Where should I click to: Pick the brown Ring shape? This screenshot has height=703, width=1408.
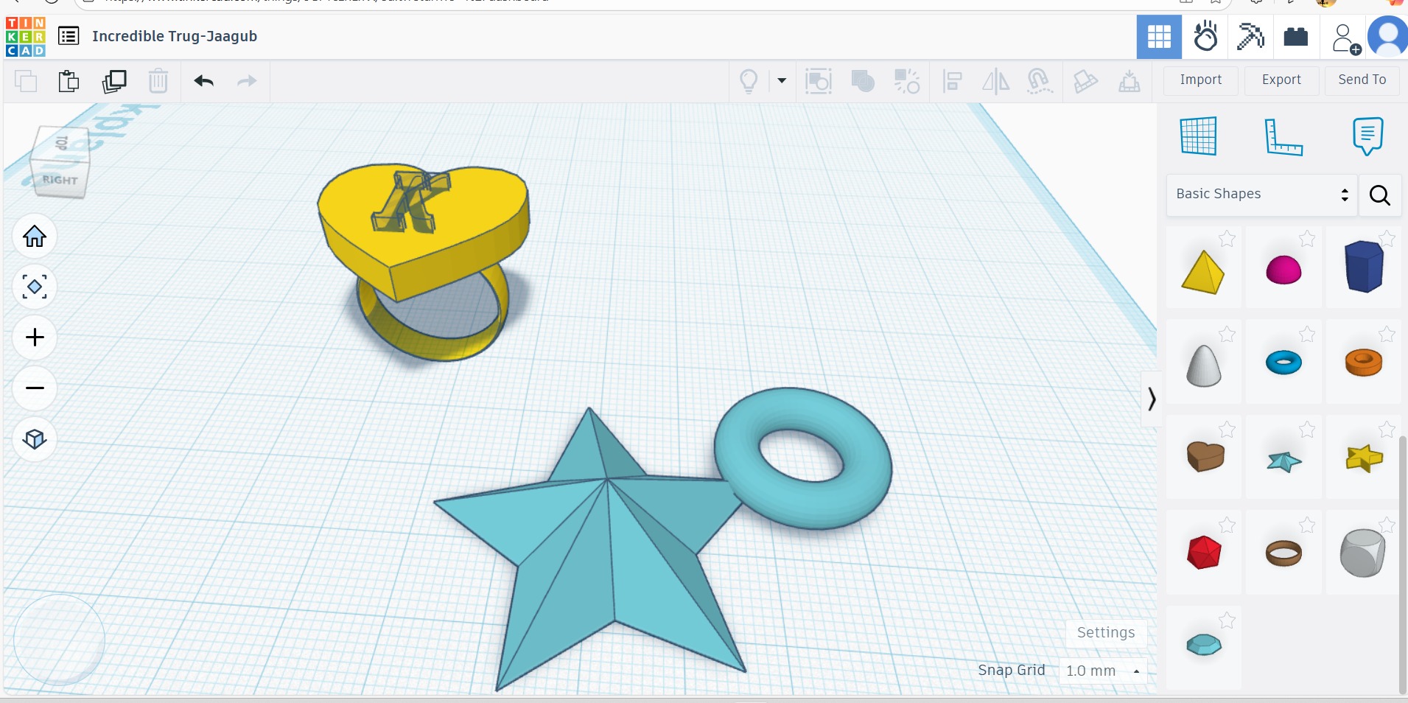coord(1283,553)
